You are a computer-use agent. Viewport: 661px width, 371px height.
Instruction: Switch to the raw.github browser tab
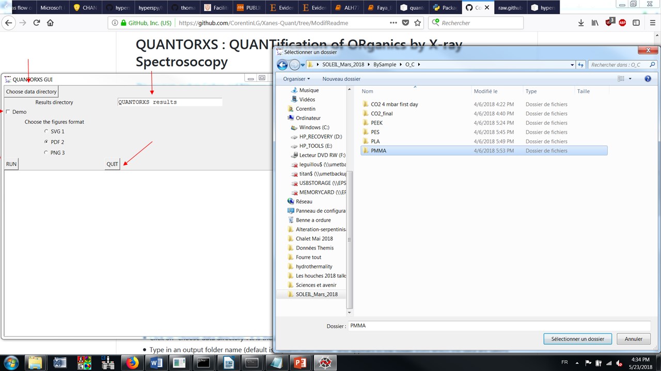[511, 8]
